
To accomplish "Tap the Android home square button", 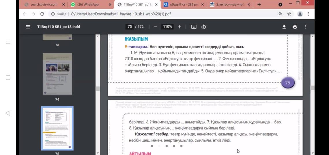I will coord(8,77).
